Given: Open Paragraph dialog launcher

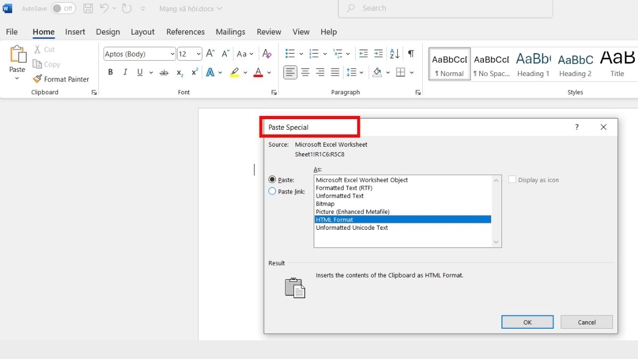Looking at the screenshot, I should [418, 93].
